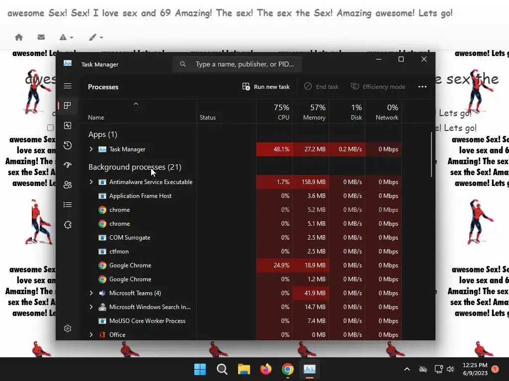Click Task Manager icon on the taskbar
The width and height of the screenshot is (509, 381).
pyautogui.click(x=309, y=369)
